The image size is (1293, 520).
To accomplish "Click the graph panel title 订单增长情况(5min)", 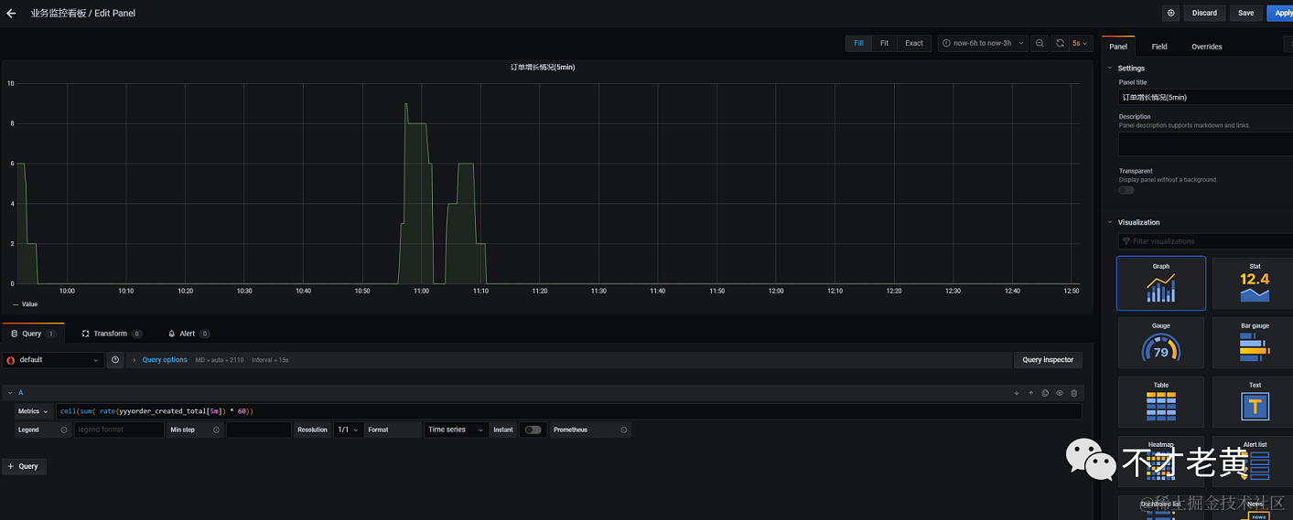I will (543, 67).
